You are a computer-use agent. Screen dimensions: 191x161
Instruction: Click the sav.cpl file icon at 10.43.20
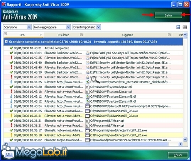(x=87, y=87)
